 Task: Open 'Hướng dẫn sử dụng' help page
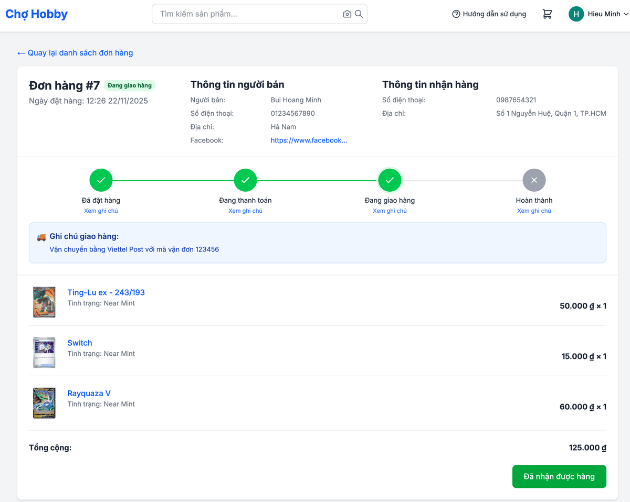point(489,14)
